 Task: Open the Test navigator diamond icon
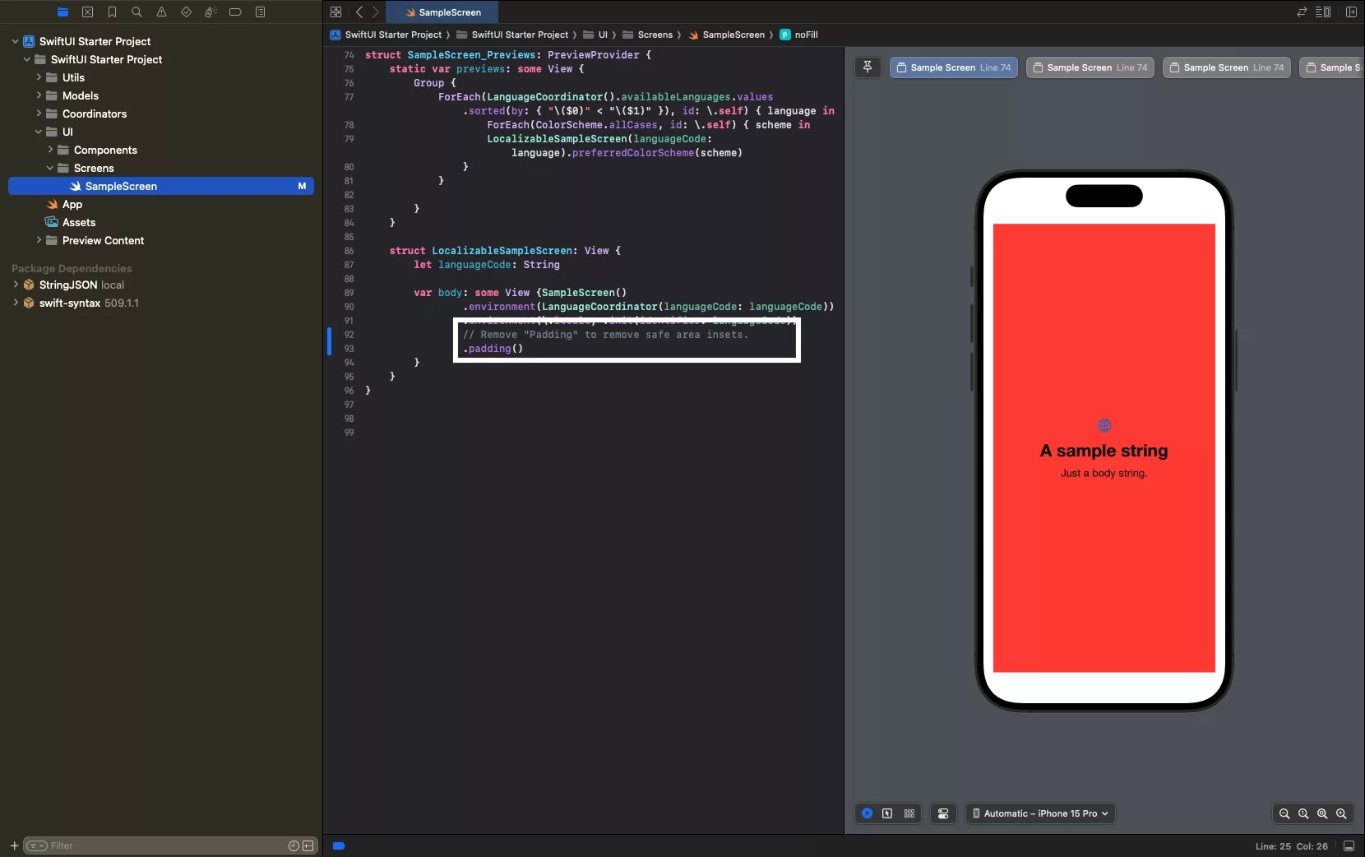186,12
